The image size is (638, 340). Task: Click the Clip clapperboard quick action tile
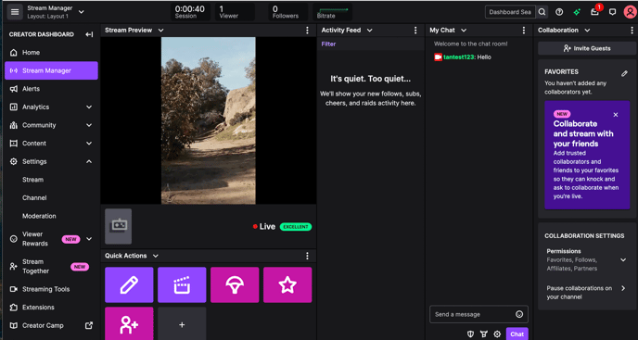[182, 284]
